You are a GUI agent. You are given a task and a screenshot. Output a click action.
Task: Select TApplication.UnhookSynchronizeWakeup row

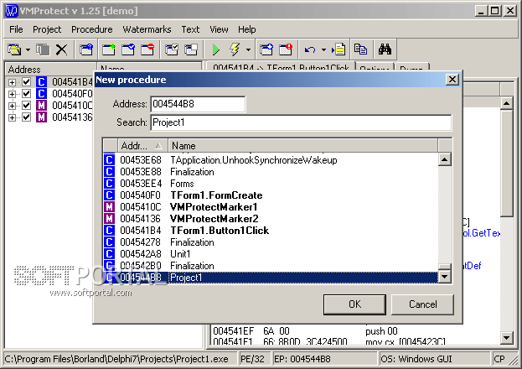click(x=271, y=160)
